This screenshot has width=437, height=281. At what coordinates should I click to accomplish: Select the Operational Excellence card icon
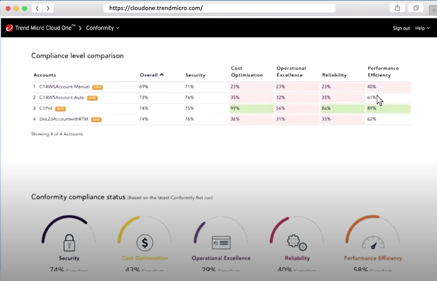(220, 242)
